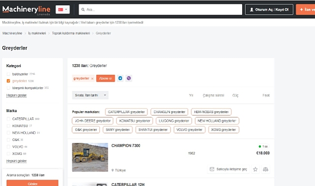Screen dimensions: 315x186
Task: Open İş makineleri breadcrumb link
Action: [x=37, y=33]
